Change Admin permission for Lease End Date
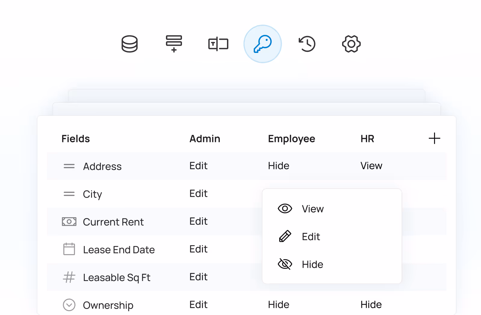 [198, 249]
